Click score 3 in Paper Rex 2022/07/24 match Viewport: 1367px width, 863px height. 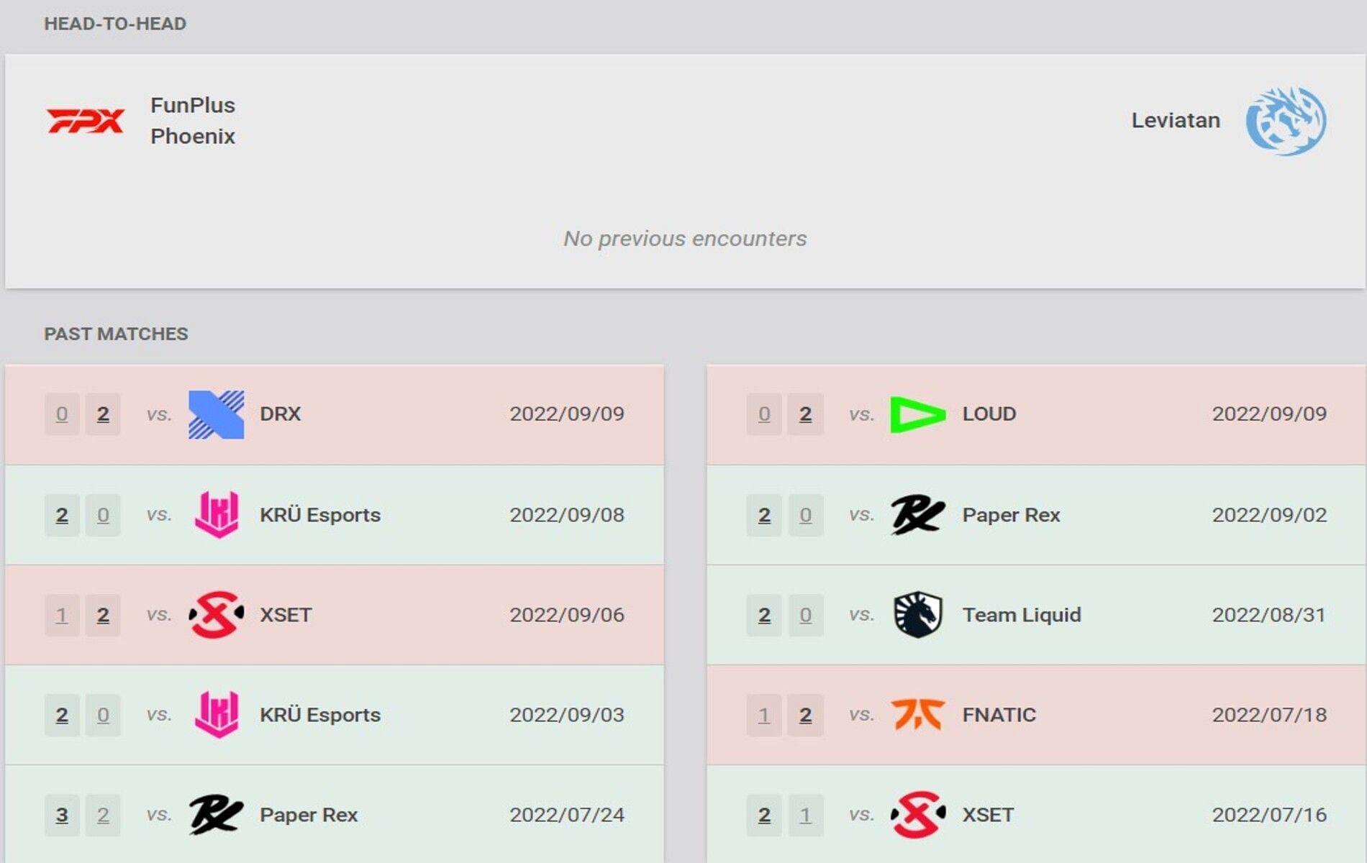click(x=62, y=815)
